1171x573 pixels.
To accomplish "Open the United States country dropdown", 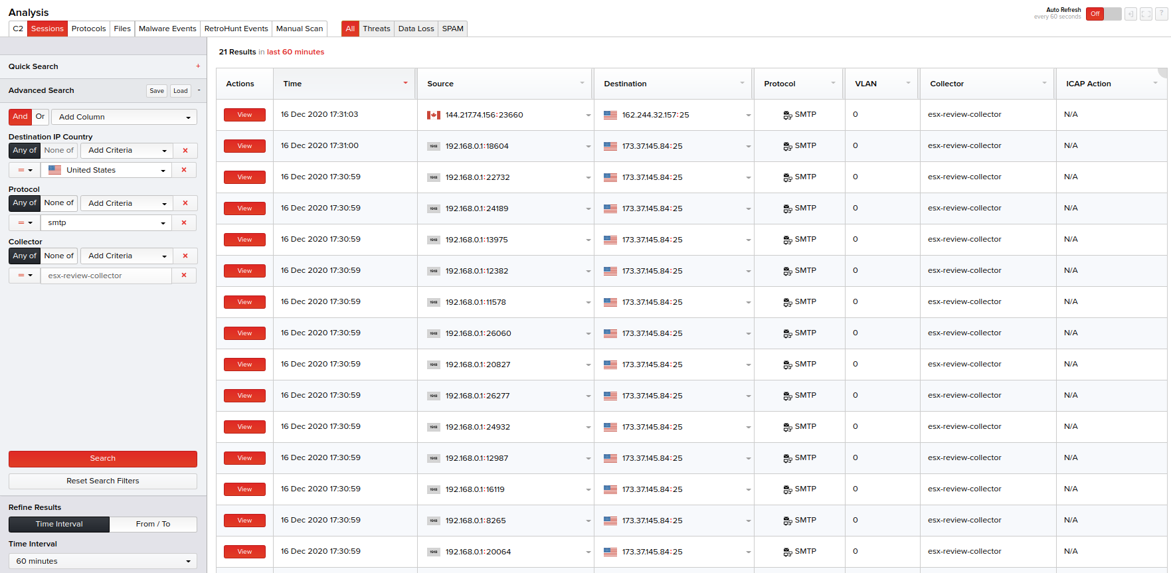I will coord(106,171).
